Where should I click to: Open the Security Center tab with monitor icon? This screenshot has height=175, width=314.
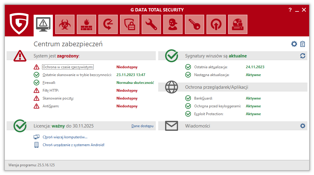(x=43, y=25)
